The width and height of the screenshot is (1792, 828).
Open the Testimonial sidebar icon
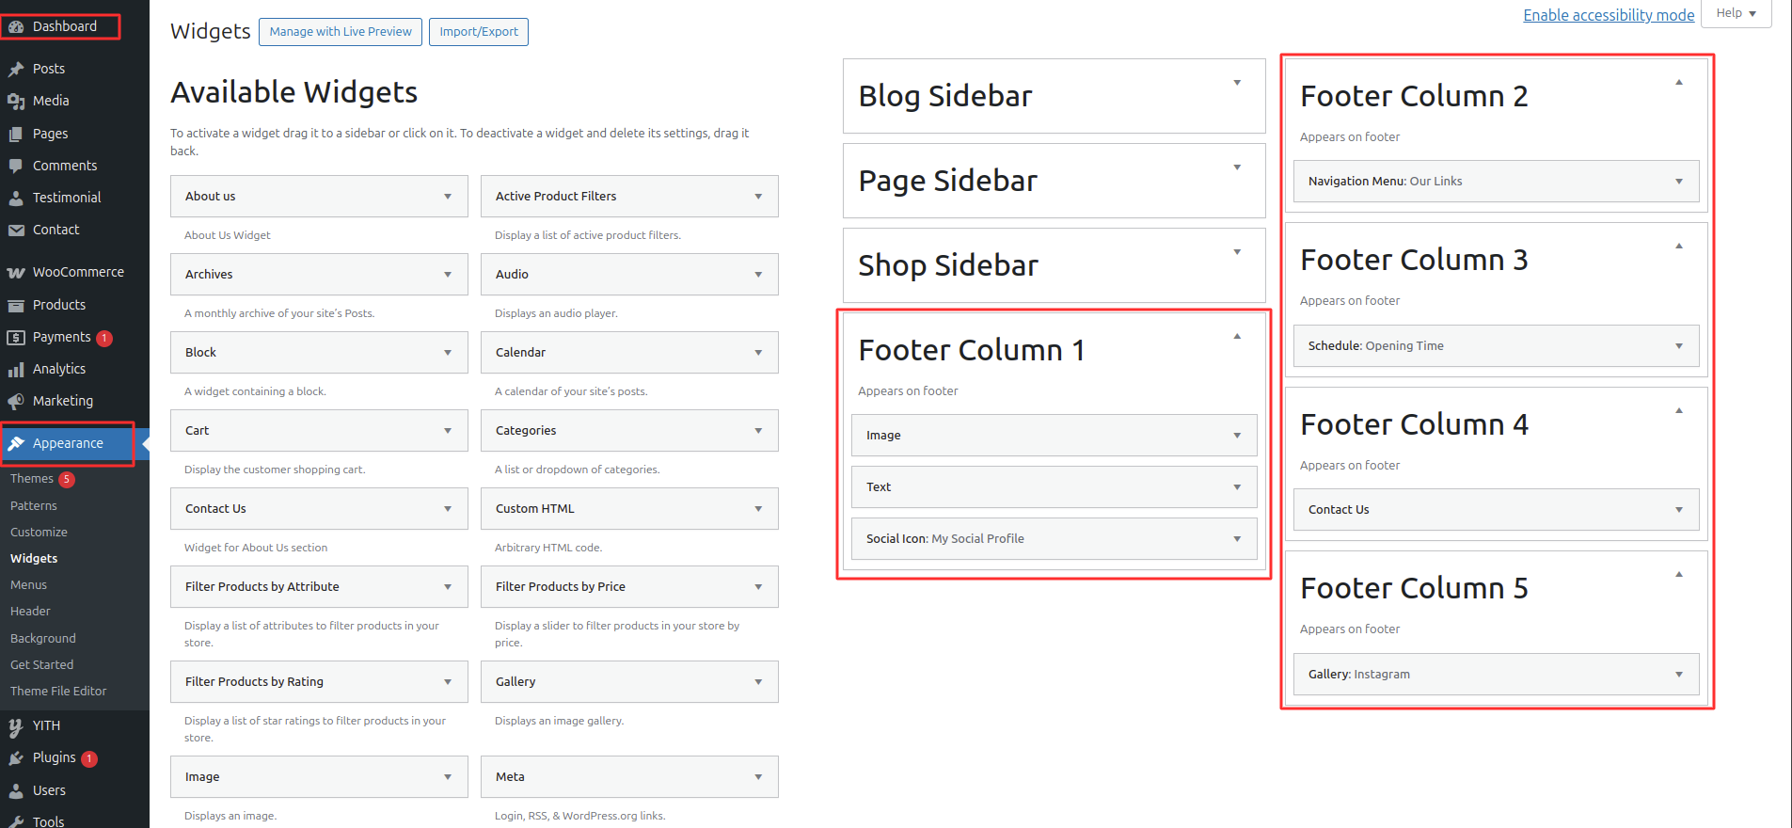(16, 198)
